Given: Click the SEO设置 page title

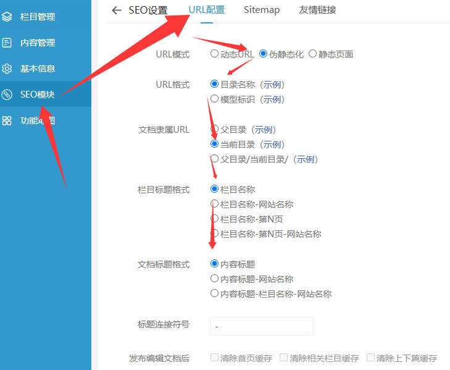Looking at the screenshot, I should (148, 11).
